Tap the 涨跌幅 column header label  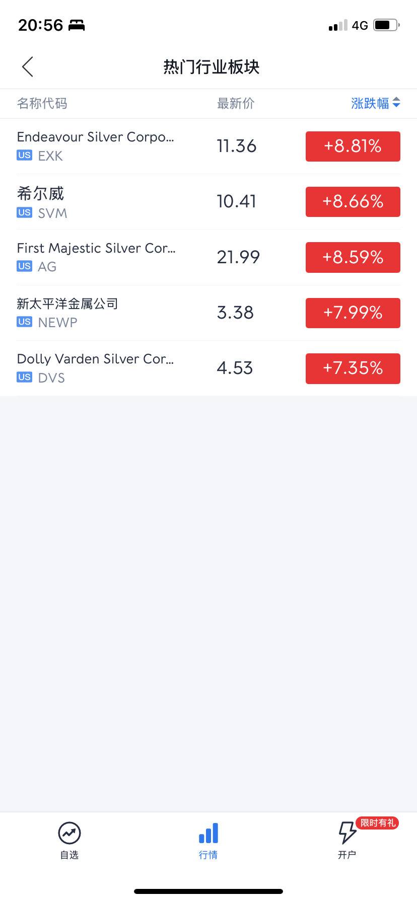point(370,104)
